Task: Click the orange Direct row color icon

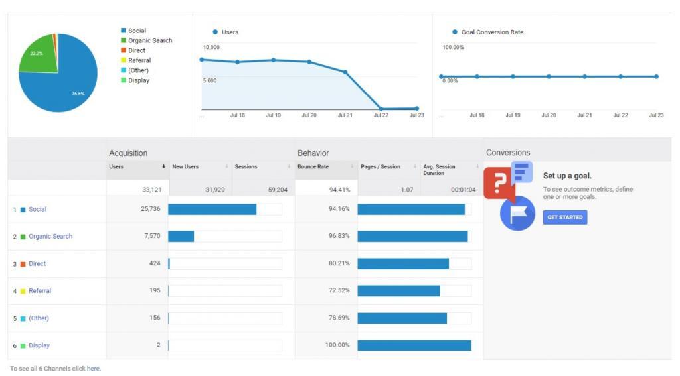Action: (23, 264)
